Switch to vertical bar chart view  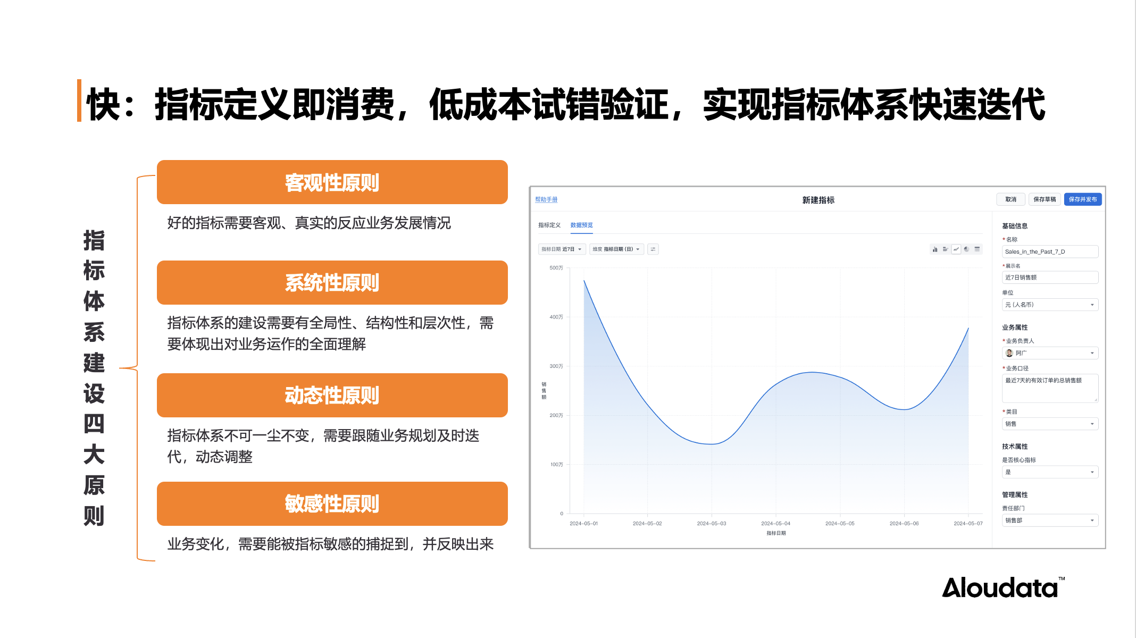935,249
